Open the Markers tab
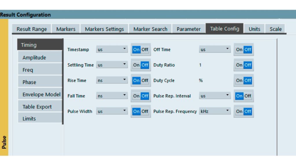Screen dimensions: 296x166 coord(65,29)
